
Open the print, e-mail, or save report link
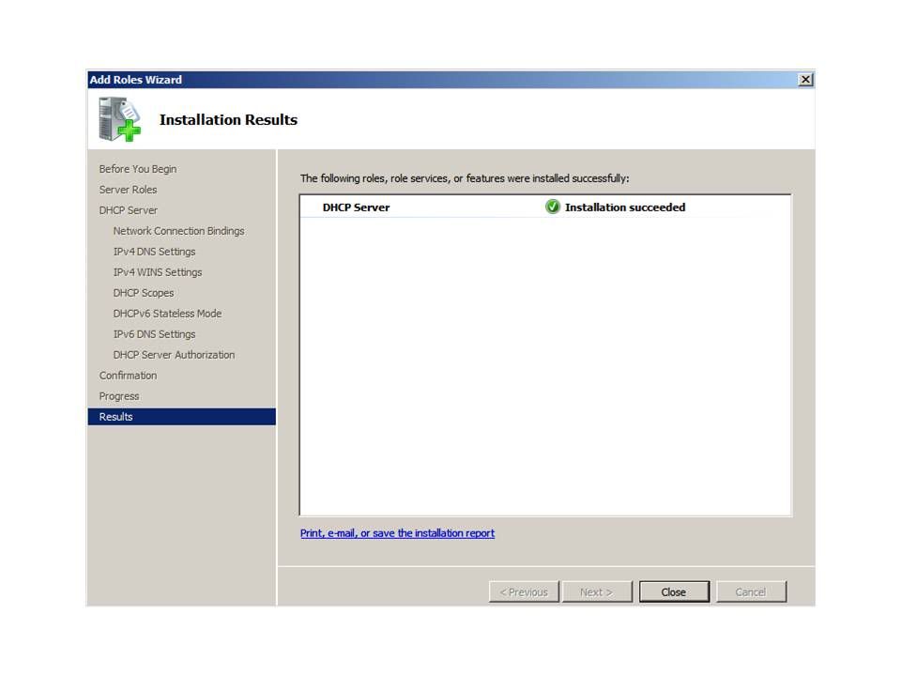tap(397, 533)
